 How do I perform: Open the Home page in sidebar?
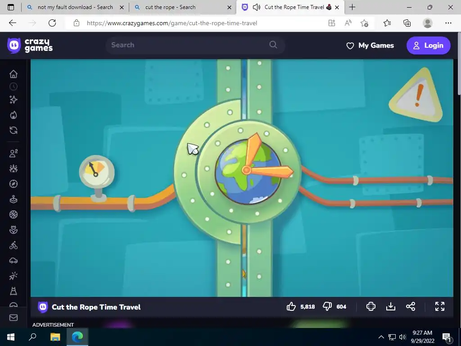tap(13, 74)
